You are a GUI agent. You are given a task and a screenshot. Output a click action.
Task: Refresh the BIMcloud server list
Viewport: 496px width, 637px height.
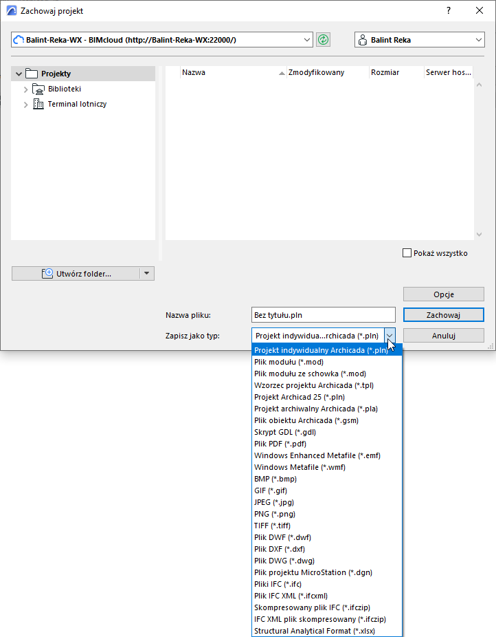[322, 39]
